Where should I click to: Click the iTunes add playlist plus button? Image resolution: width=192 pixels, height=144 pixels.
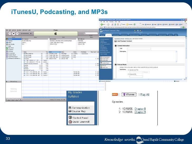point(9,100)
